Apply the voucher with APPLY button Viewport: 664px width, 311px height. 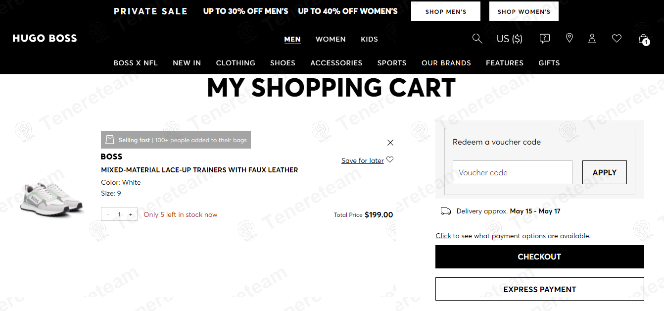click(x=604, y=172)
